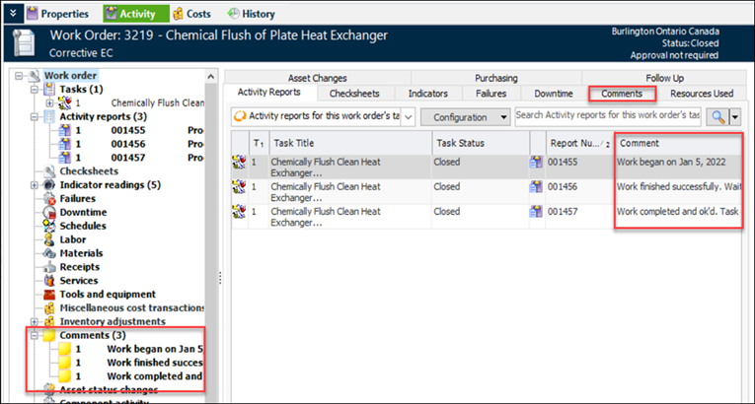Click the Comments folder icon in tree
Image resolution: width=755 pixels, height=404 pixels.
click(50, 335)
